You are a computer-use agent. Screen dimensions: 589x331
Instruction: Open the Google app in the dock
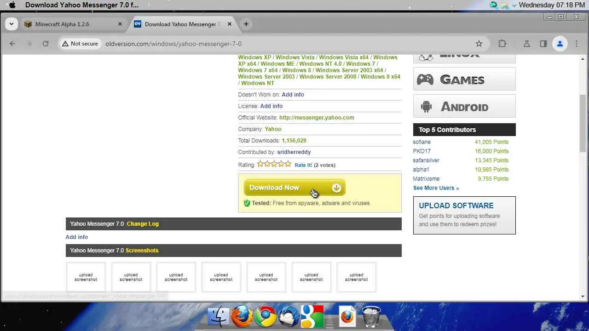pos(312,316)
